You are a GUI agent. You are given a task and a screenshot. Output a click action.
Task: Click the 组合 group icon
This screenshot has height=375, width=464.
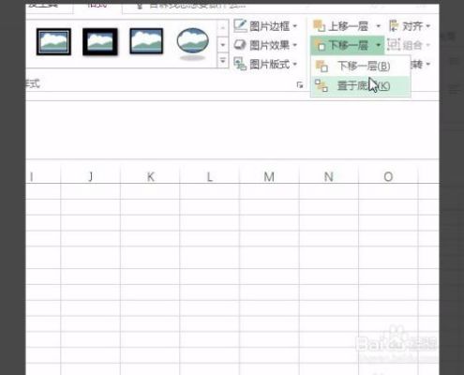click(394, 45)
